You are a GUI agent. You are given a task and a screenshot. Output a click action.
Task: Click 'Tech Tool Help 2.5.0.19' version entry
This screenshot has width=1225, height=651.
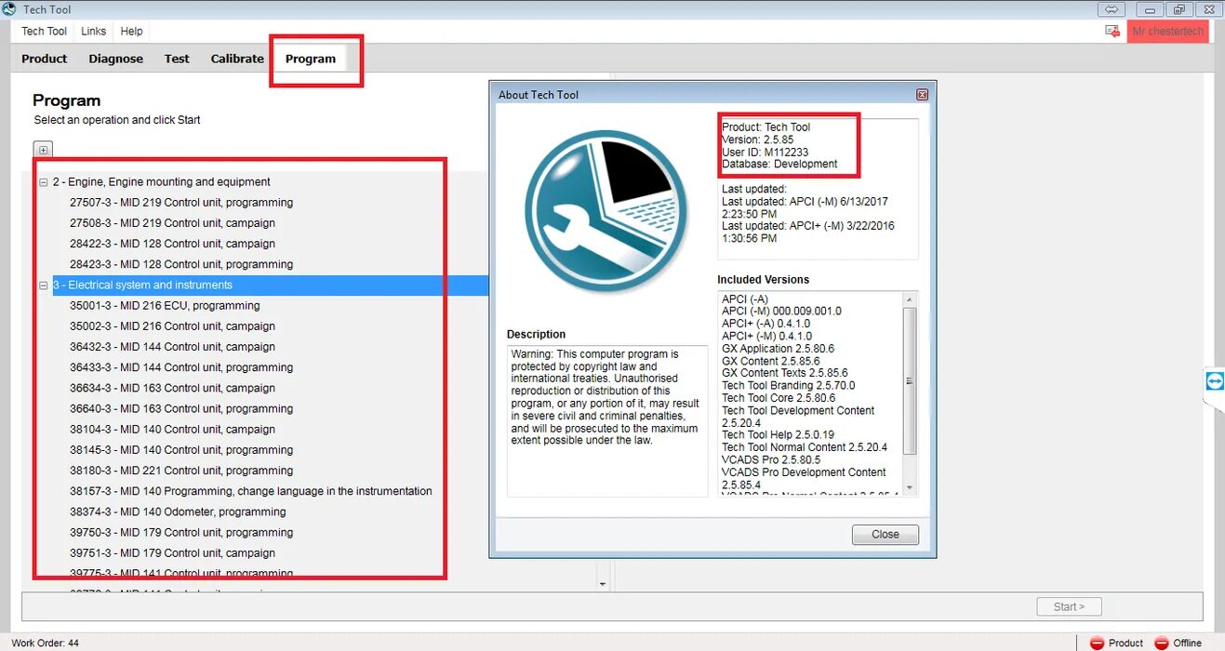coord(778,435)
